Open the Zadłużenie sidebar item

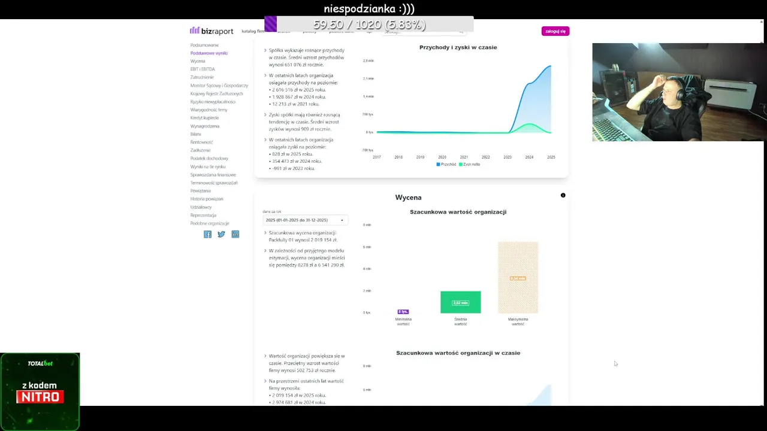click(201, 150)
